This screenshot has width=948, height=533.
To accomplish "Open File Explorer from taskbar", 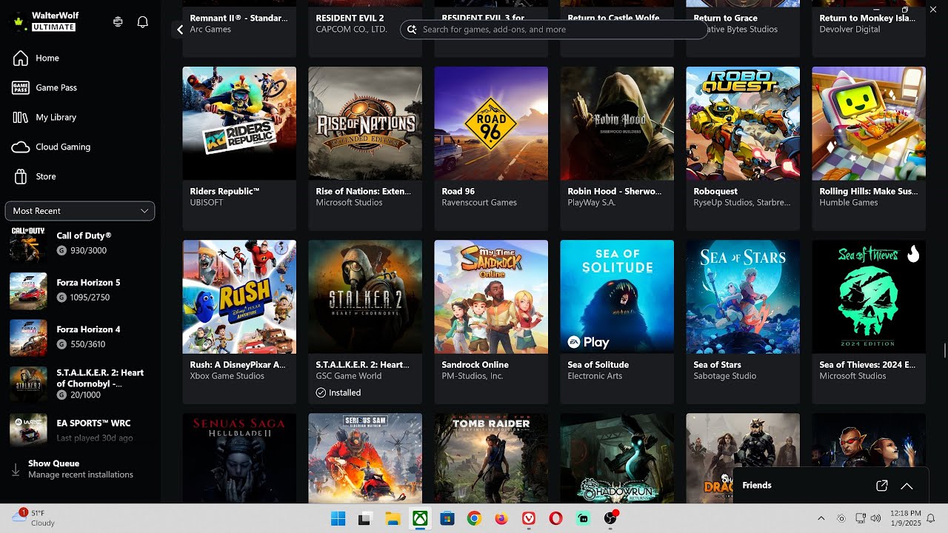I will (393, 519).
